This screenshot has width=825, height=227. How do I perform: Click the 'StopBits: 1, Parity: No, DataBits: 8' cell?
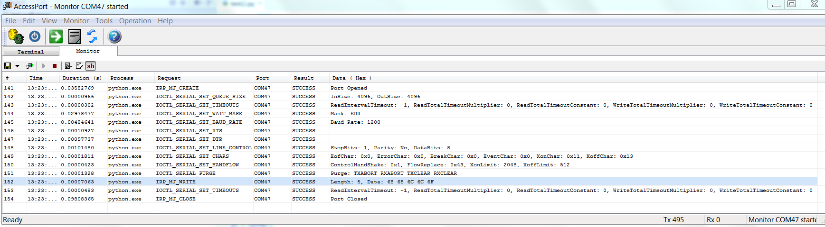(x=390, y=148)
